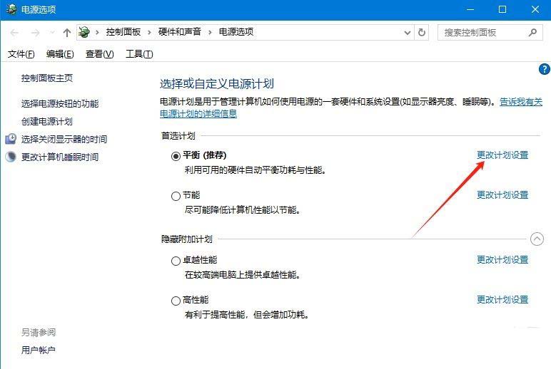
Task: Go to 硬件和声音 in breadcrumb
Action: pyautogui.click(x=180, y=32)
